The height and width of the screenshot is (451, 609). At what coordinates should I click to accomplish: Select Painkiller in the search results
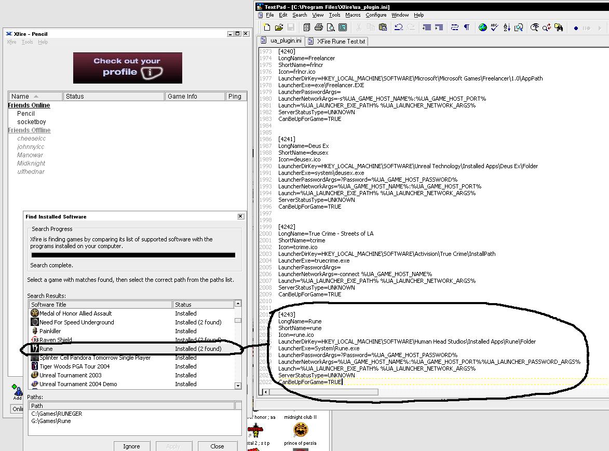[132, 331]
